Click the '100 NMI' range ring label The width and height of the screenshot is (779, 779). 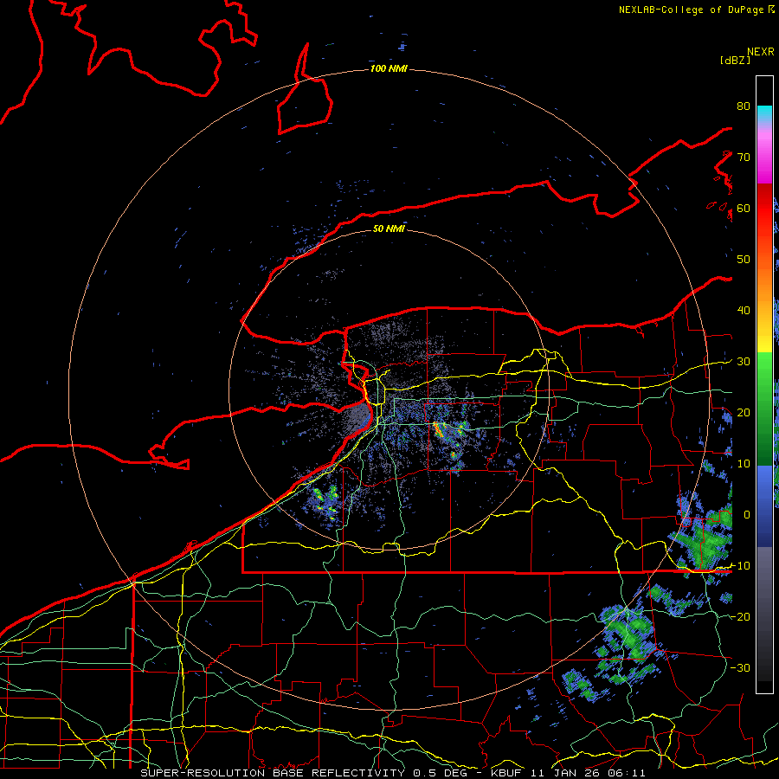(389, 68)
